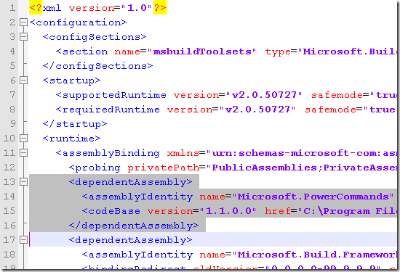
Task: Click the type attribute on line 4
Action: 278,51
